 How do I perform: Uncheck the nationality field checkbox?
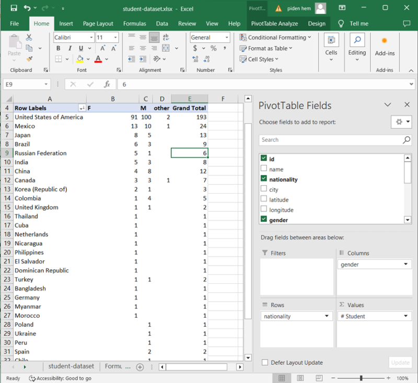(x=264, y=179)
